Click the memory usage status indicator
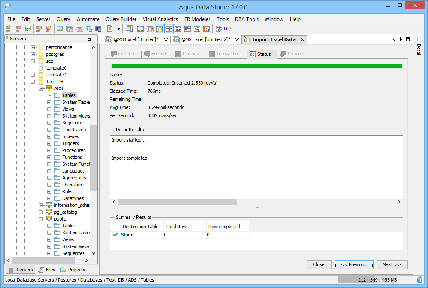 [377, 280]
